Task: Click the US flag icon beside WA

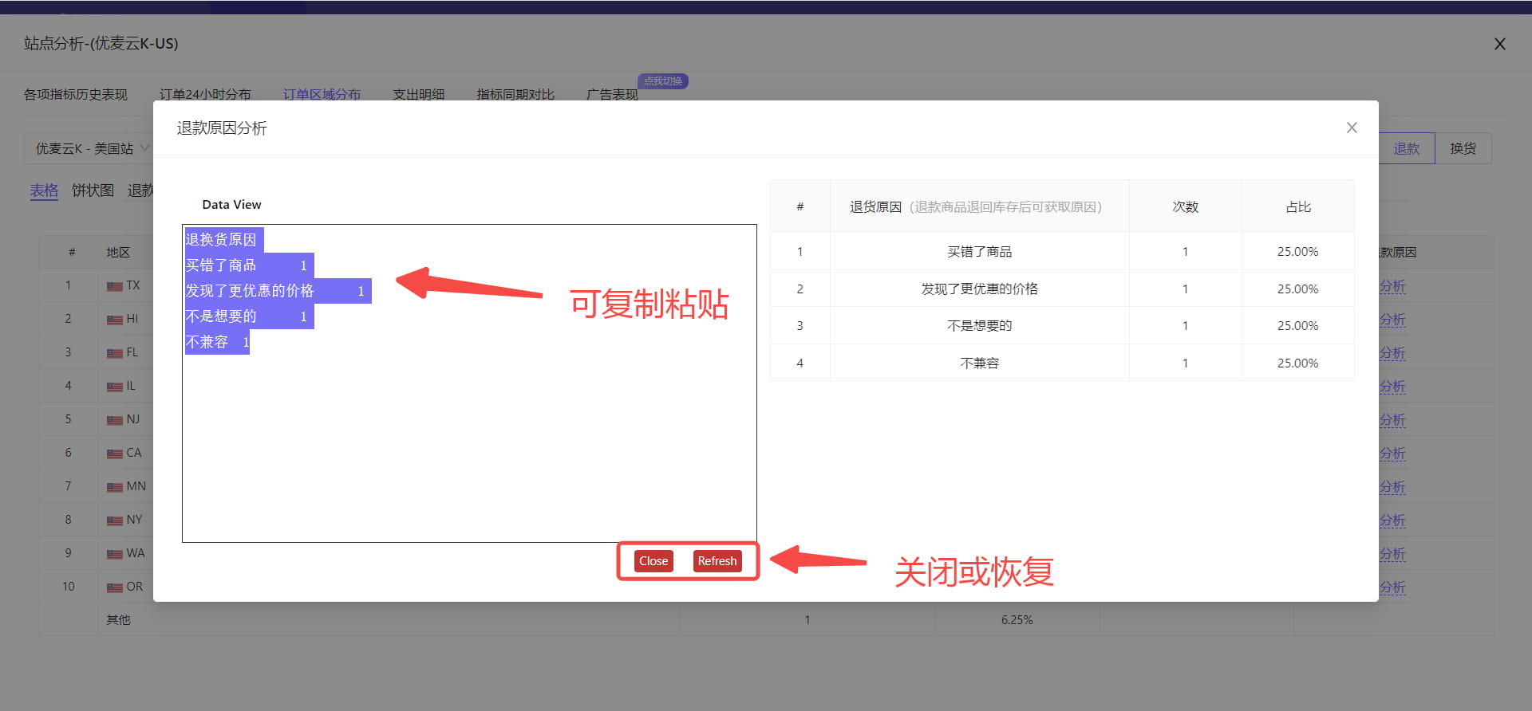Action: 115,554
